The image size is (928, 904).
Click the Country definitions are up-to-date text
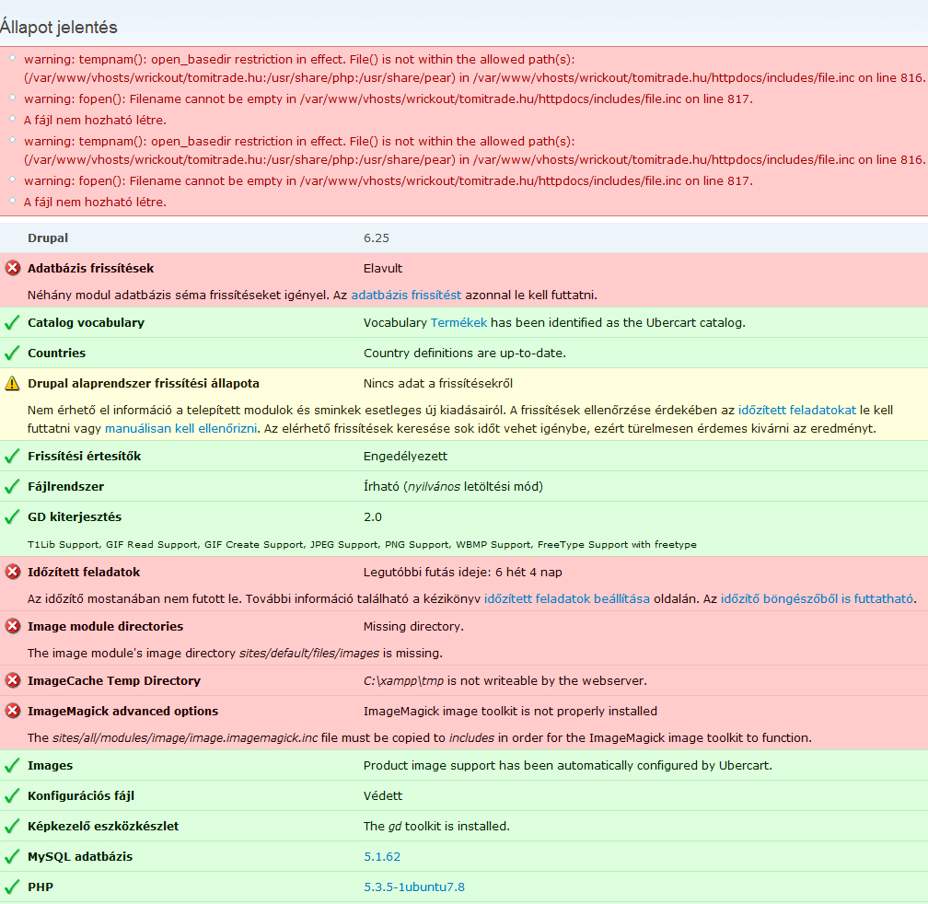coord(465,353)
